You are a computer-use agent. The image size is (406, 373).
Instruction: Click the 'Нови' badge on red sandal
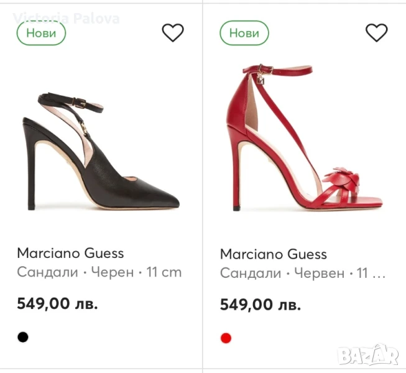244,33
